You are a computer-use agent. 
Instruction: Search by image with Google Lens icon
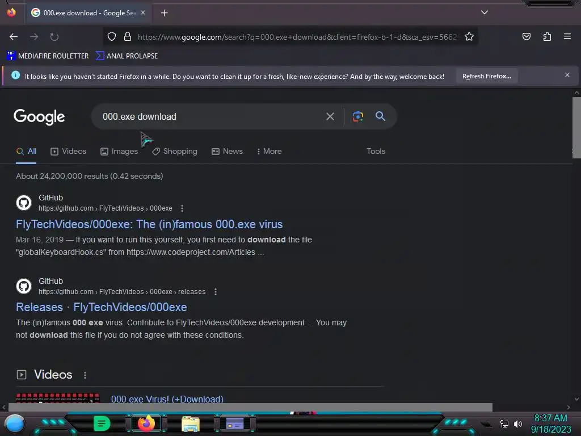point(357,116)
